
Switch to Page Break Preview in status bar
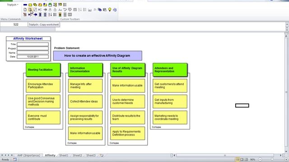(x=246, y=160)
